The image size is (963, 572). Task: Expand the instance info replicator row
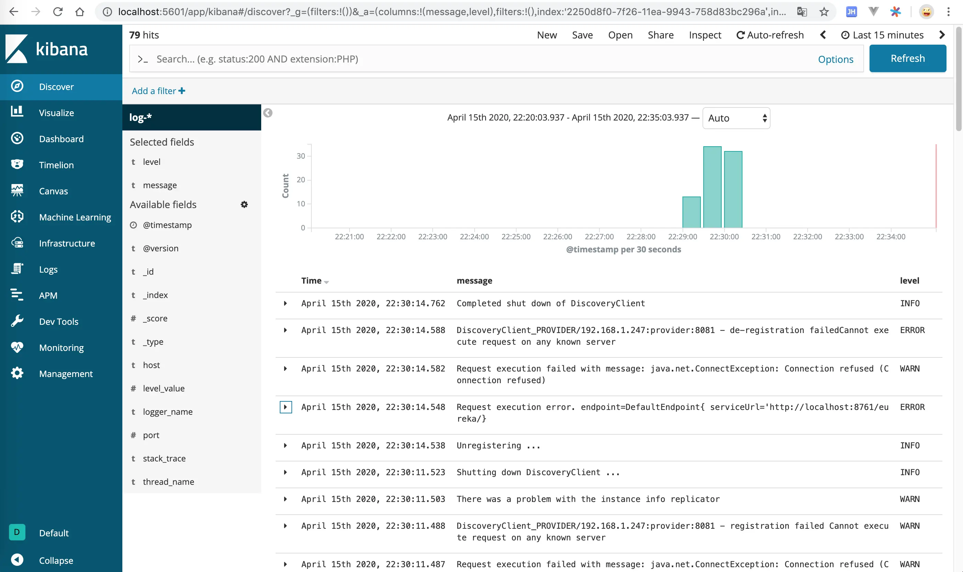(285, 499)
